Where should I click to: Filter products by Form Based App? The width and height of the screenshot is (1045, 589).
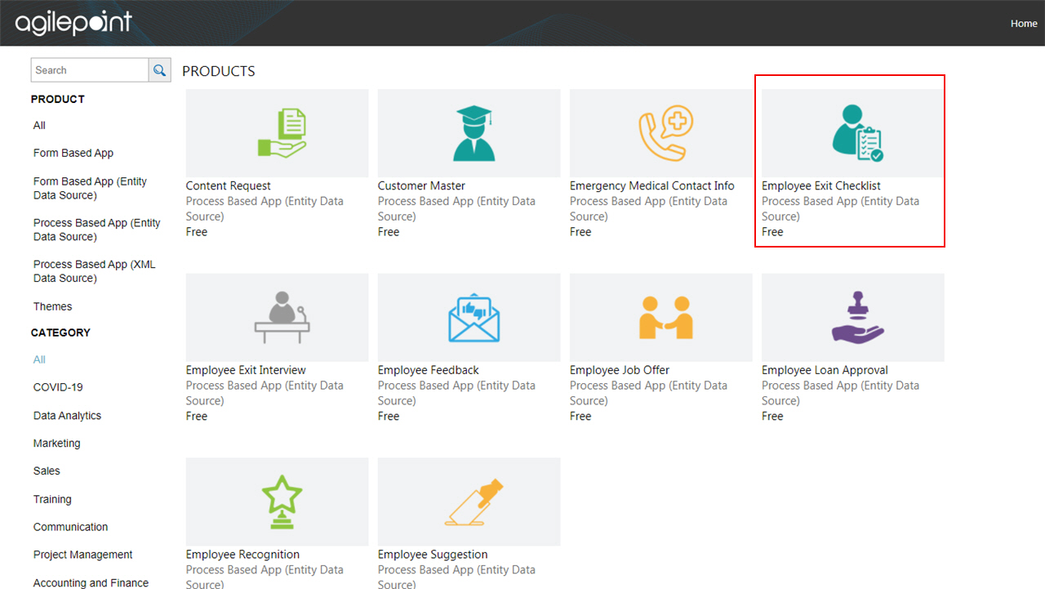coord(73,153)
